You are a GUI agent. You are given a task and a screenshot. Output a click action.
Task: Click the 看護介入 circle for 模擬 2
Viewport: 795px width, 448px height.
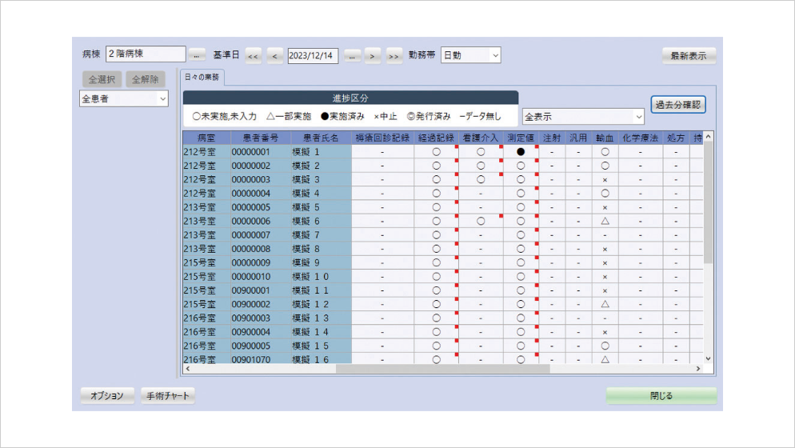click(x=481, y=166)
